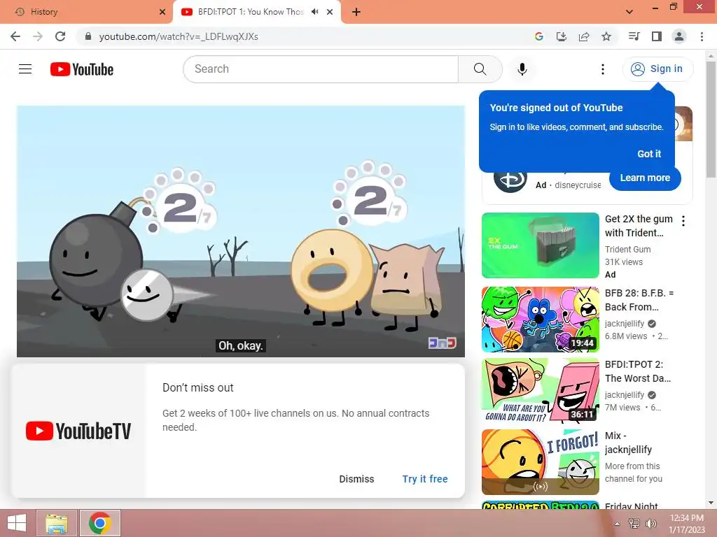Screen dimensions: 717x537
Task: Expand tab search dropdown chevron
Action: point(629,12)
